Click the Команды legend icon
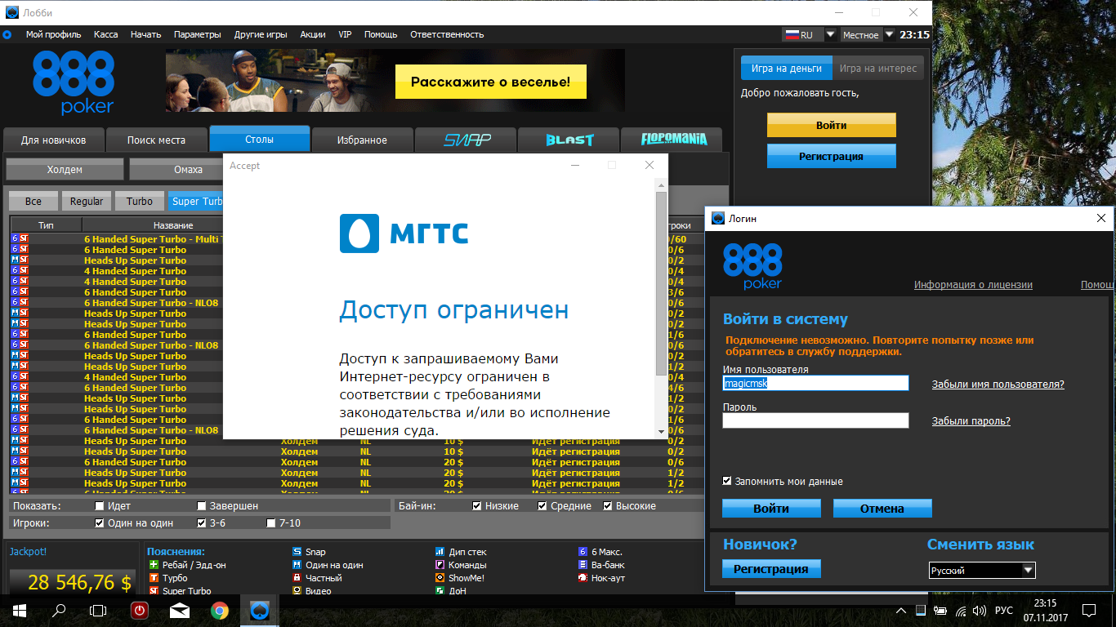The width and height of the screenshot is (1116, 627). [440, 564]
